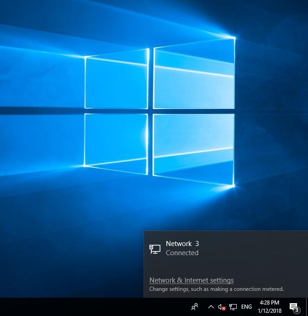
Task: Open the People icon in the taskbar
Action: (x=195, y=307)
